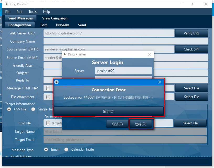Open the Send sub-tab
The image size is (214, 168).
pyautogui.click(x=82, y=25)
